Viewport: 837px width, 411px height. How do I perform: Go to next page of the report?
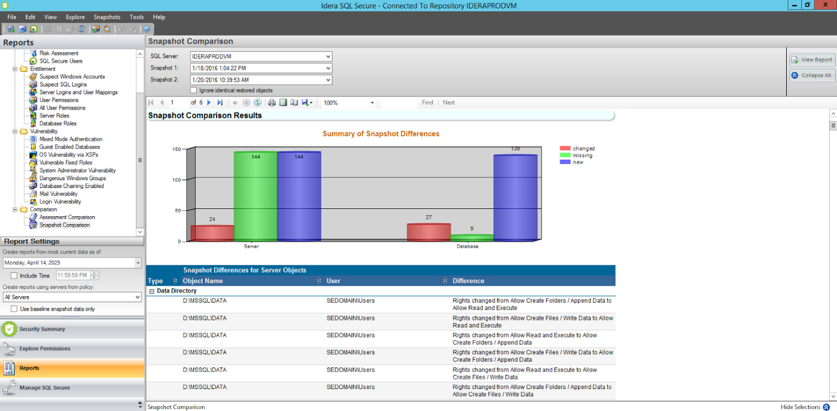pos(209,103)
